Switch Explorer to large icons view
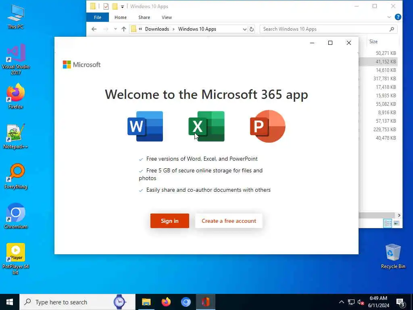413x310 pixels. [x=396, y=223]
